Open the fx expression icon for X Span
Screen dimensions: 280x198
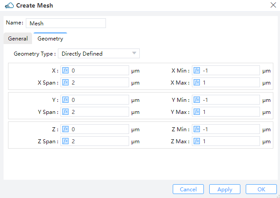pos(65,82)
